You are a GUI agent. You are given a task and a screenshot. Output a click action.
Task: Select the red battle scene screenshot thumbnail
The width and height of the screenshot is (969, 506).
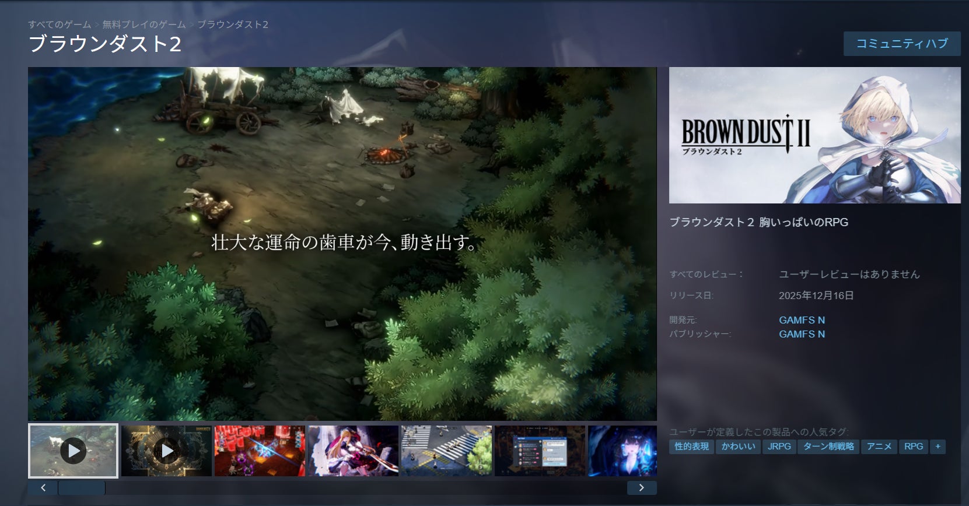260,451
